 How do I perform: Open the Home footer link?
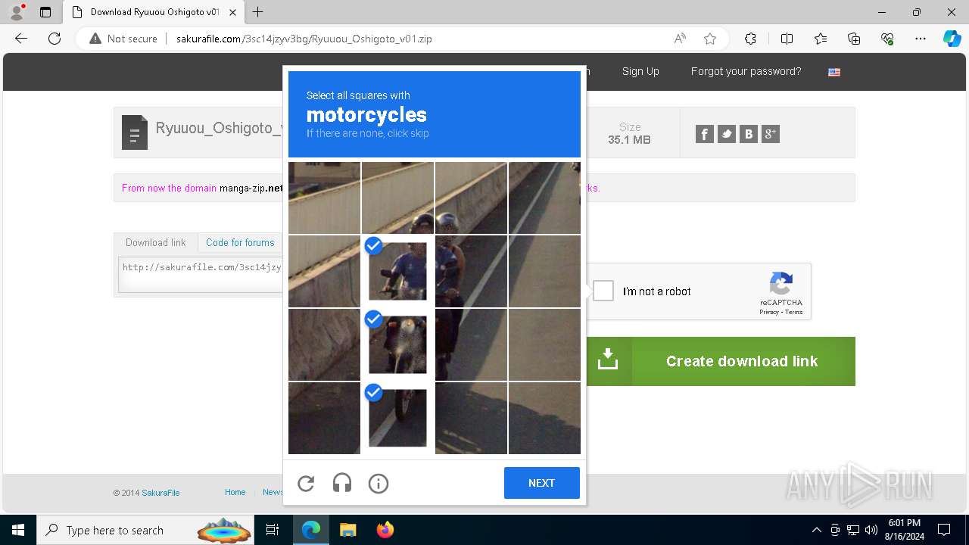[235, 492]
